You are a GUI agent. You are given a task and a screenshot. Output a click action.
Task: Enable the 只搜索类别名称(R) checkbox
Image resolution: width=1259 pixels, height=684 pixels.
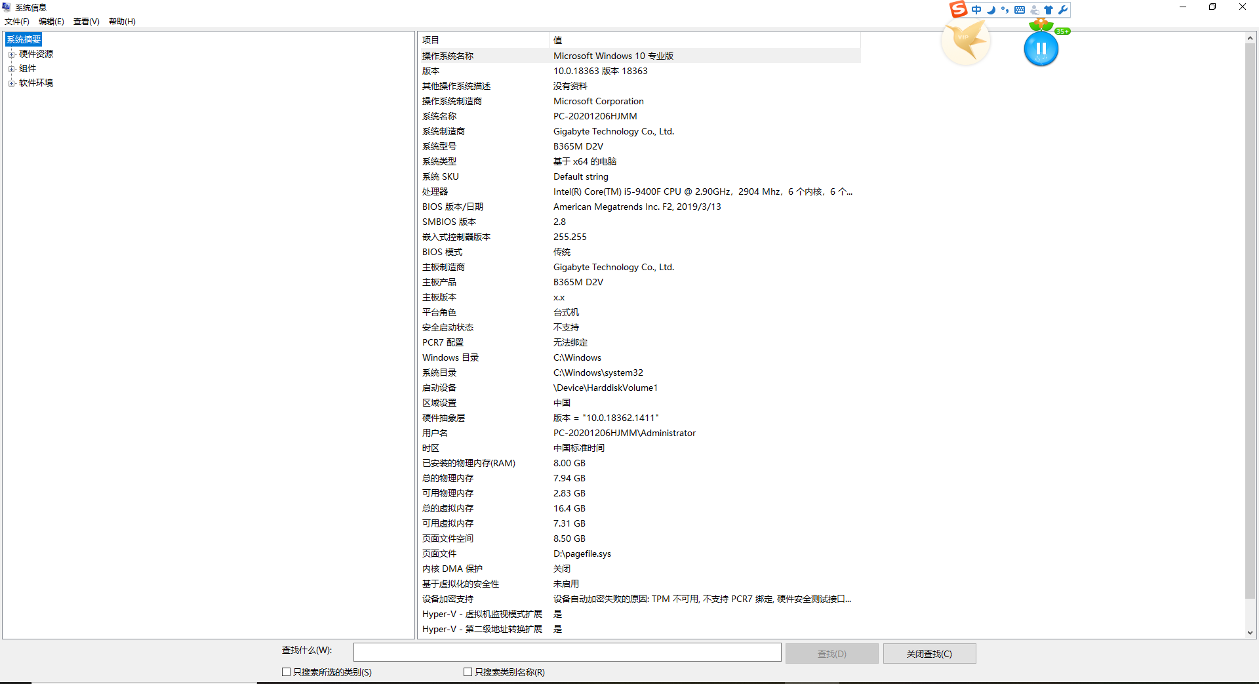point(468,672)
